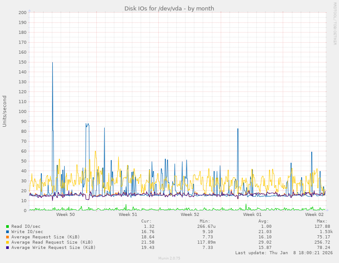339x263 pixels.
Task: Click the 'Munin 2.0.75' footer text
Action: click(x=169, y=258)
